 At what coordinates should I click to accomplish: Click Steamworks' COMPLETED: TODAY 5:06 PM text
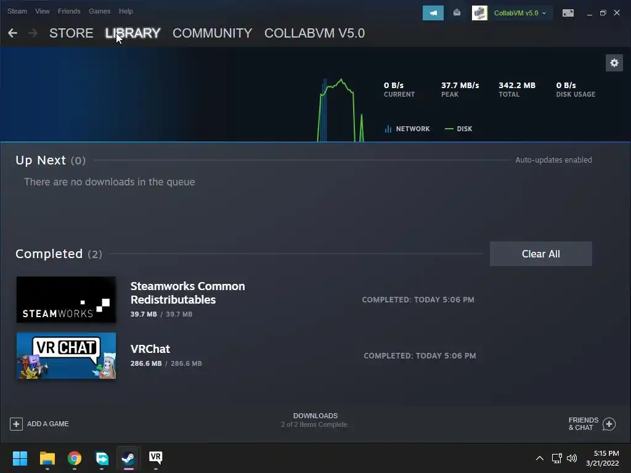[418, 300]
